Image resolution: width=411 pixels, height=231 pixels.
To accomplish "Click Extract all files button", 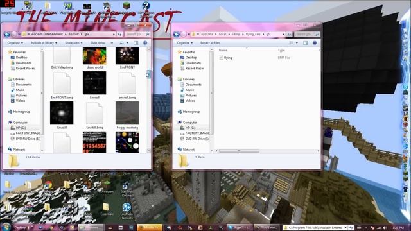I will (x=210, y=43).
